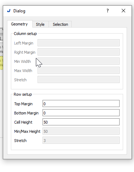Click the Row setup group title
This screenshot has width=134, height=172.
23,94
